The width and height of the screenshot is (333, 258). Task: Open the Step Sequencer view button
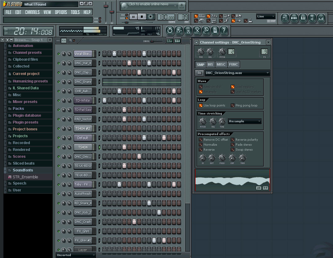coord(294,18)
